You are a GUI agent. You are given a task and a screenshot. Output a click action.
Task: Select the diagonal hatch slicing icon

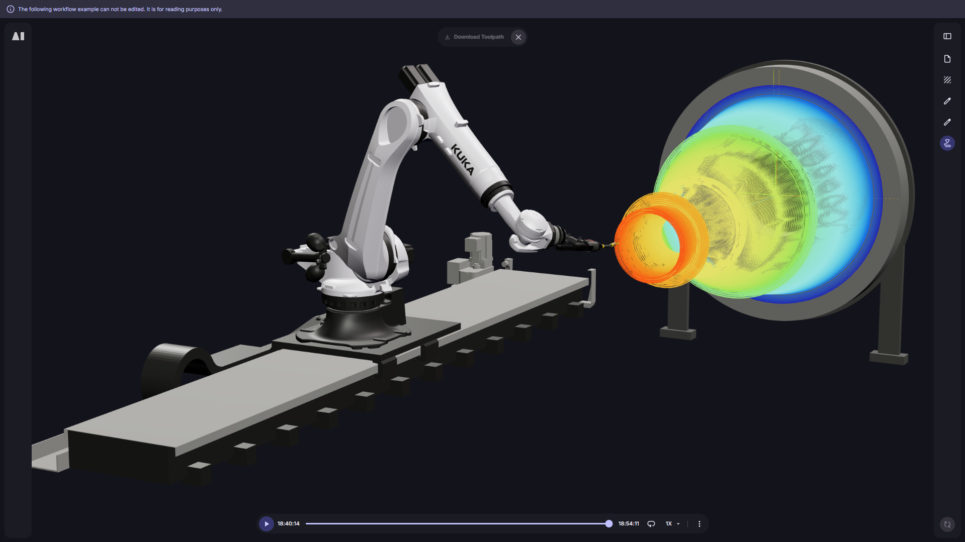(x=947, y=80)
